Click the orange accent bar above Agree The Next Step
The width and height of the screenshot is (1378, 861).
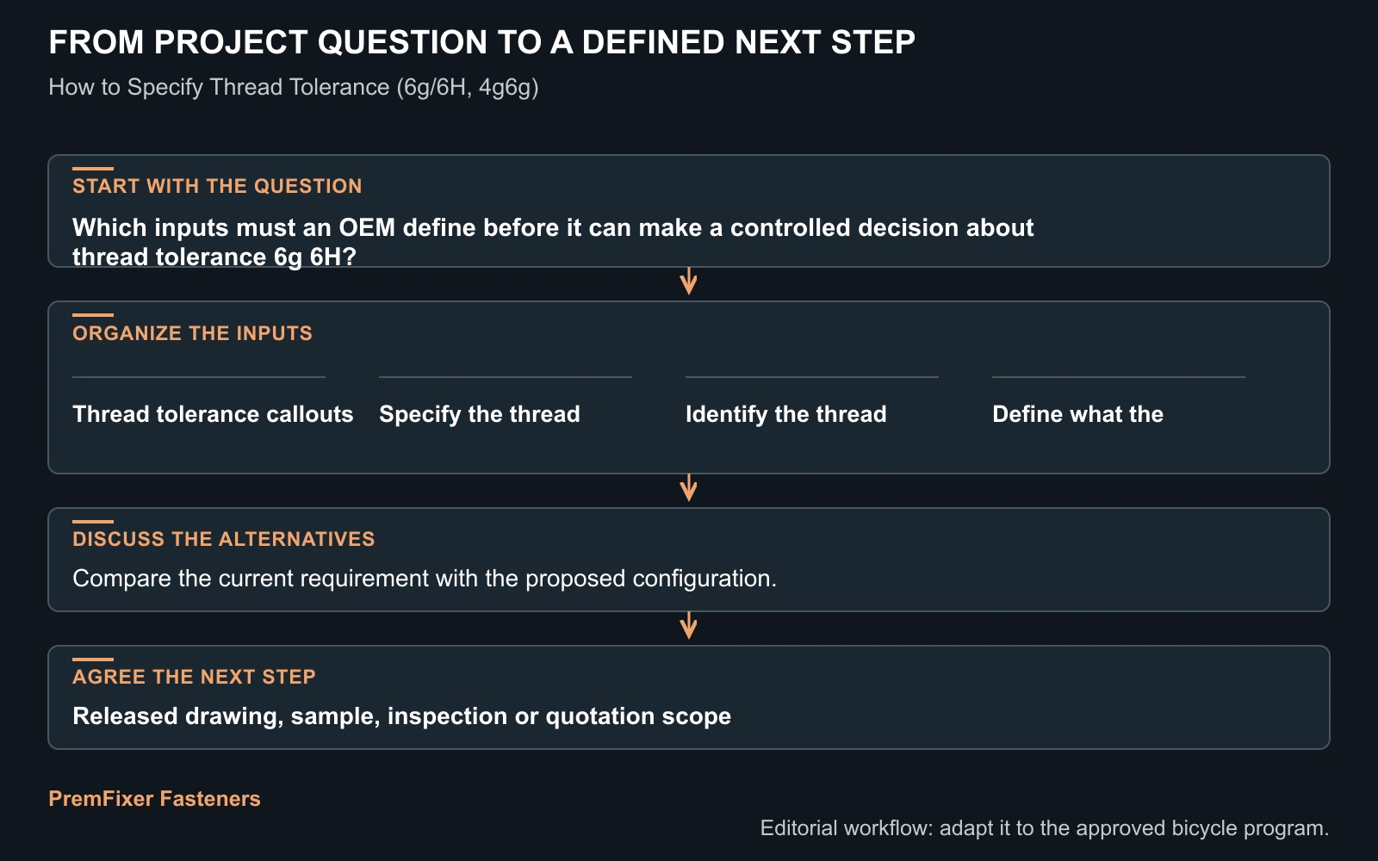click(x=93, y=660)
